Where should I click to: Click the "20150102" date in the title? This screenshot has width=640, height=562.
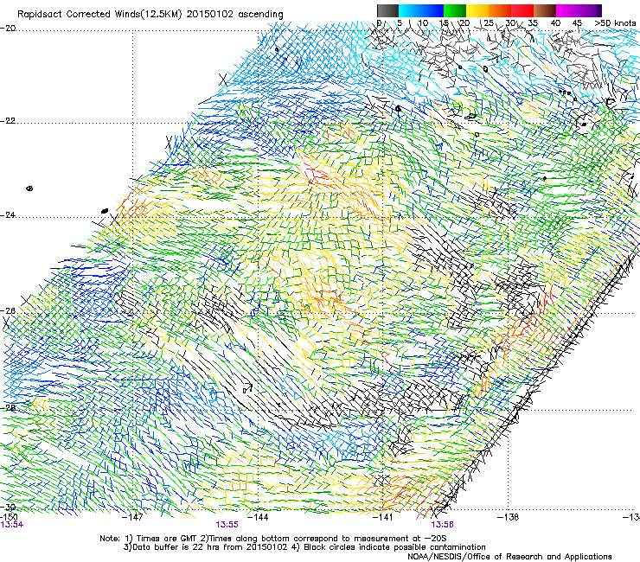[x=210, y=15]
